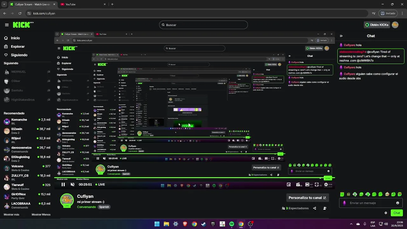Click the Obtén KICKs button
The width and height of the screenshot is (407, 229).
[x=377, y=25]
